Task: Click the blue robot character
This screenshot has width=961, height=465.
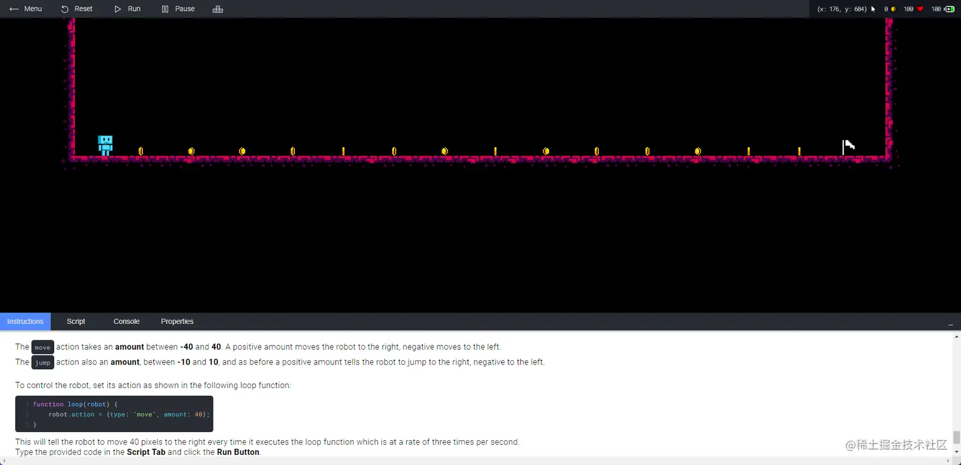Action: pyautogui.click(x=106, y=145)
